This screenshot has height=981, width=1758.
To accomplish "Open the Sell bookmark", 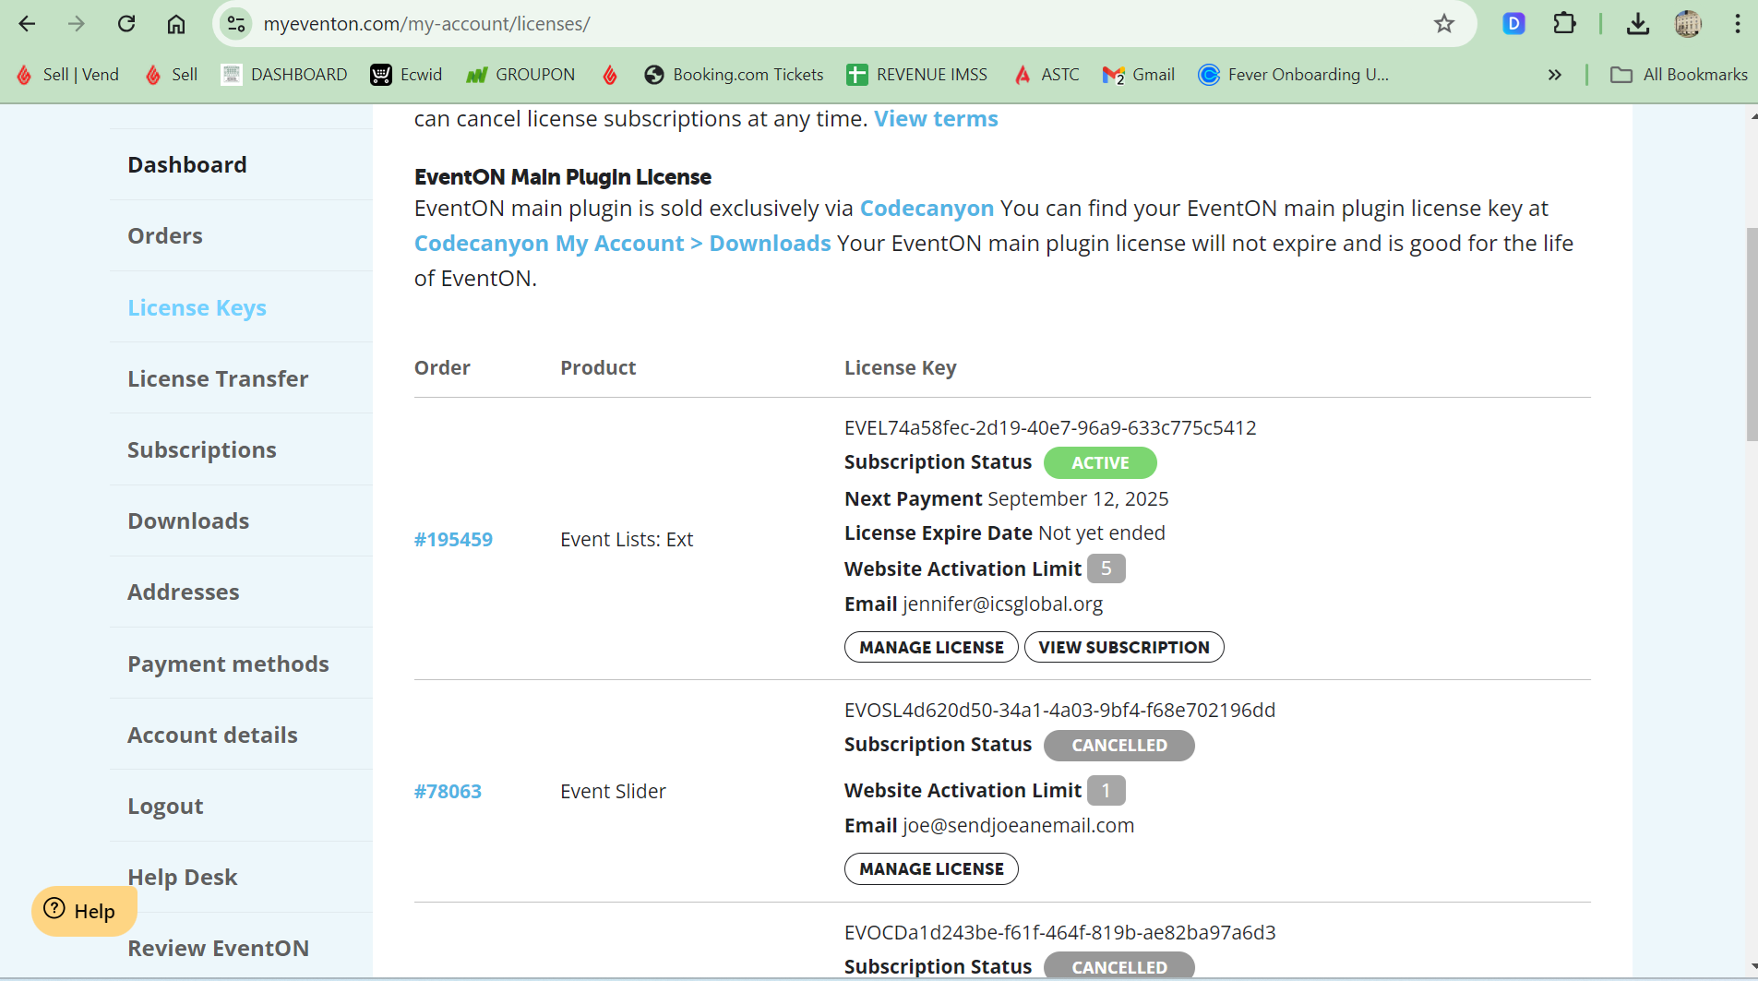I will [x=172, y=75].
